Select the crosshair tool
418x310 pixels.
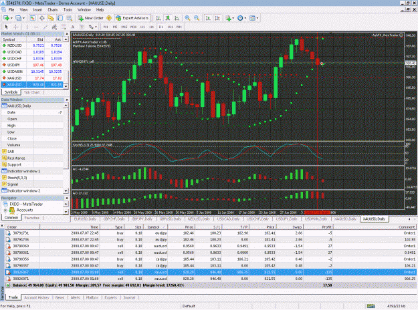[x=16, y=27]
